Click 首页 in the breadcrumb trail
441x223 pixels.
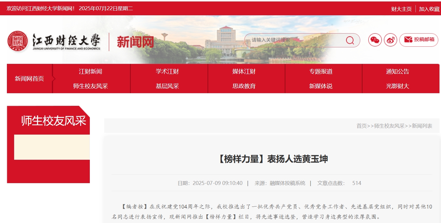tap(361, 126)
